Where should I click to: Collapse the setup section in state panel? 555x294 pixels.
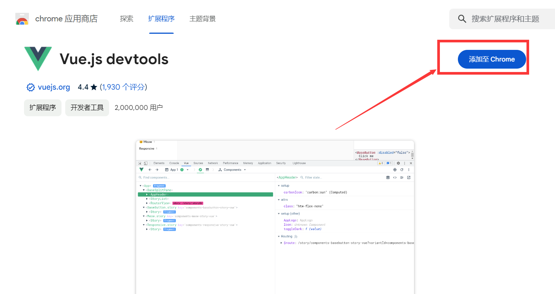279,186
